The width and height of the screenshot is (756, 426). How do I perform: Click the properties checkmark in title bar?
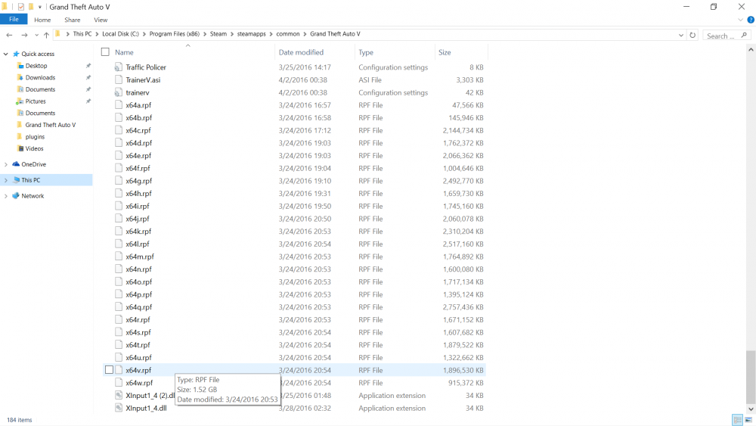(20, 7)
